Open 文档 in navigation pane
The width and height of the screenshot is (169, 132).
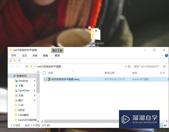[x=21, y=95]
